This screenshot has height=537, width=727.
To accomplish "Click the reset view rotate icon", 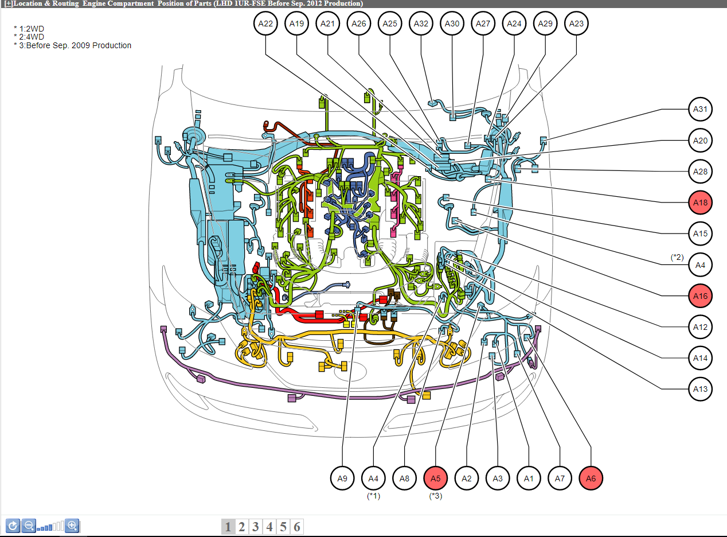I will coord(13,526).
